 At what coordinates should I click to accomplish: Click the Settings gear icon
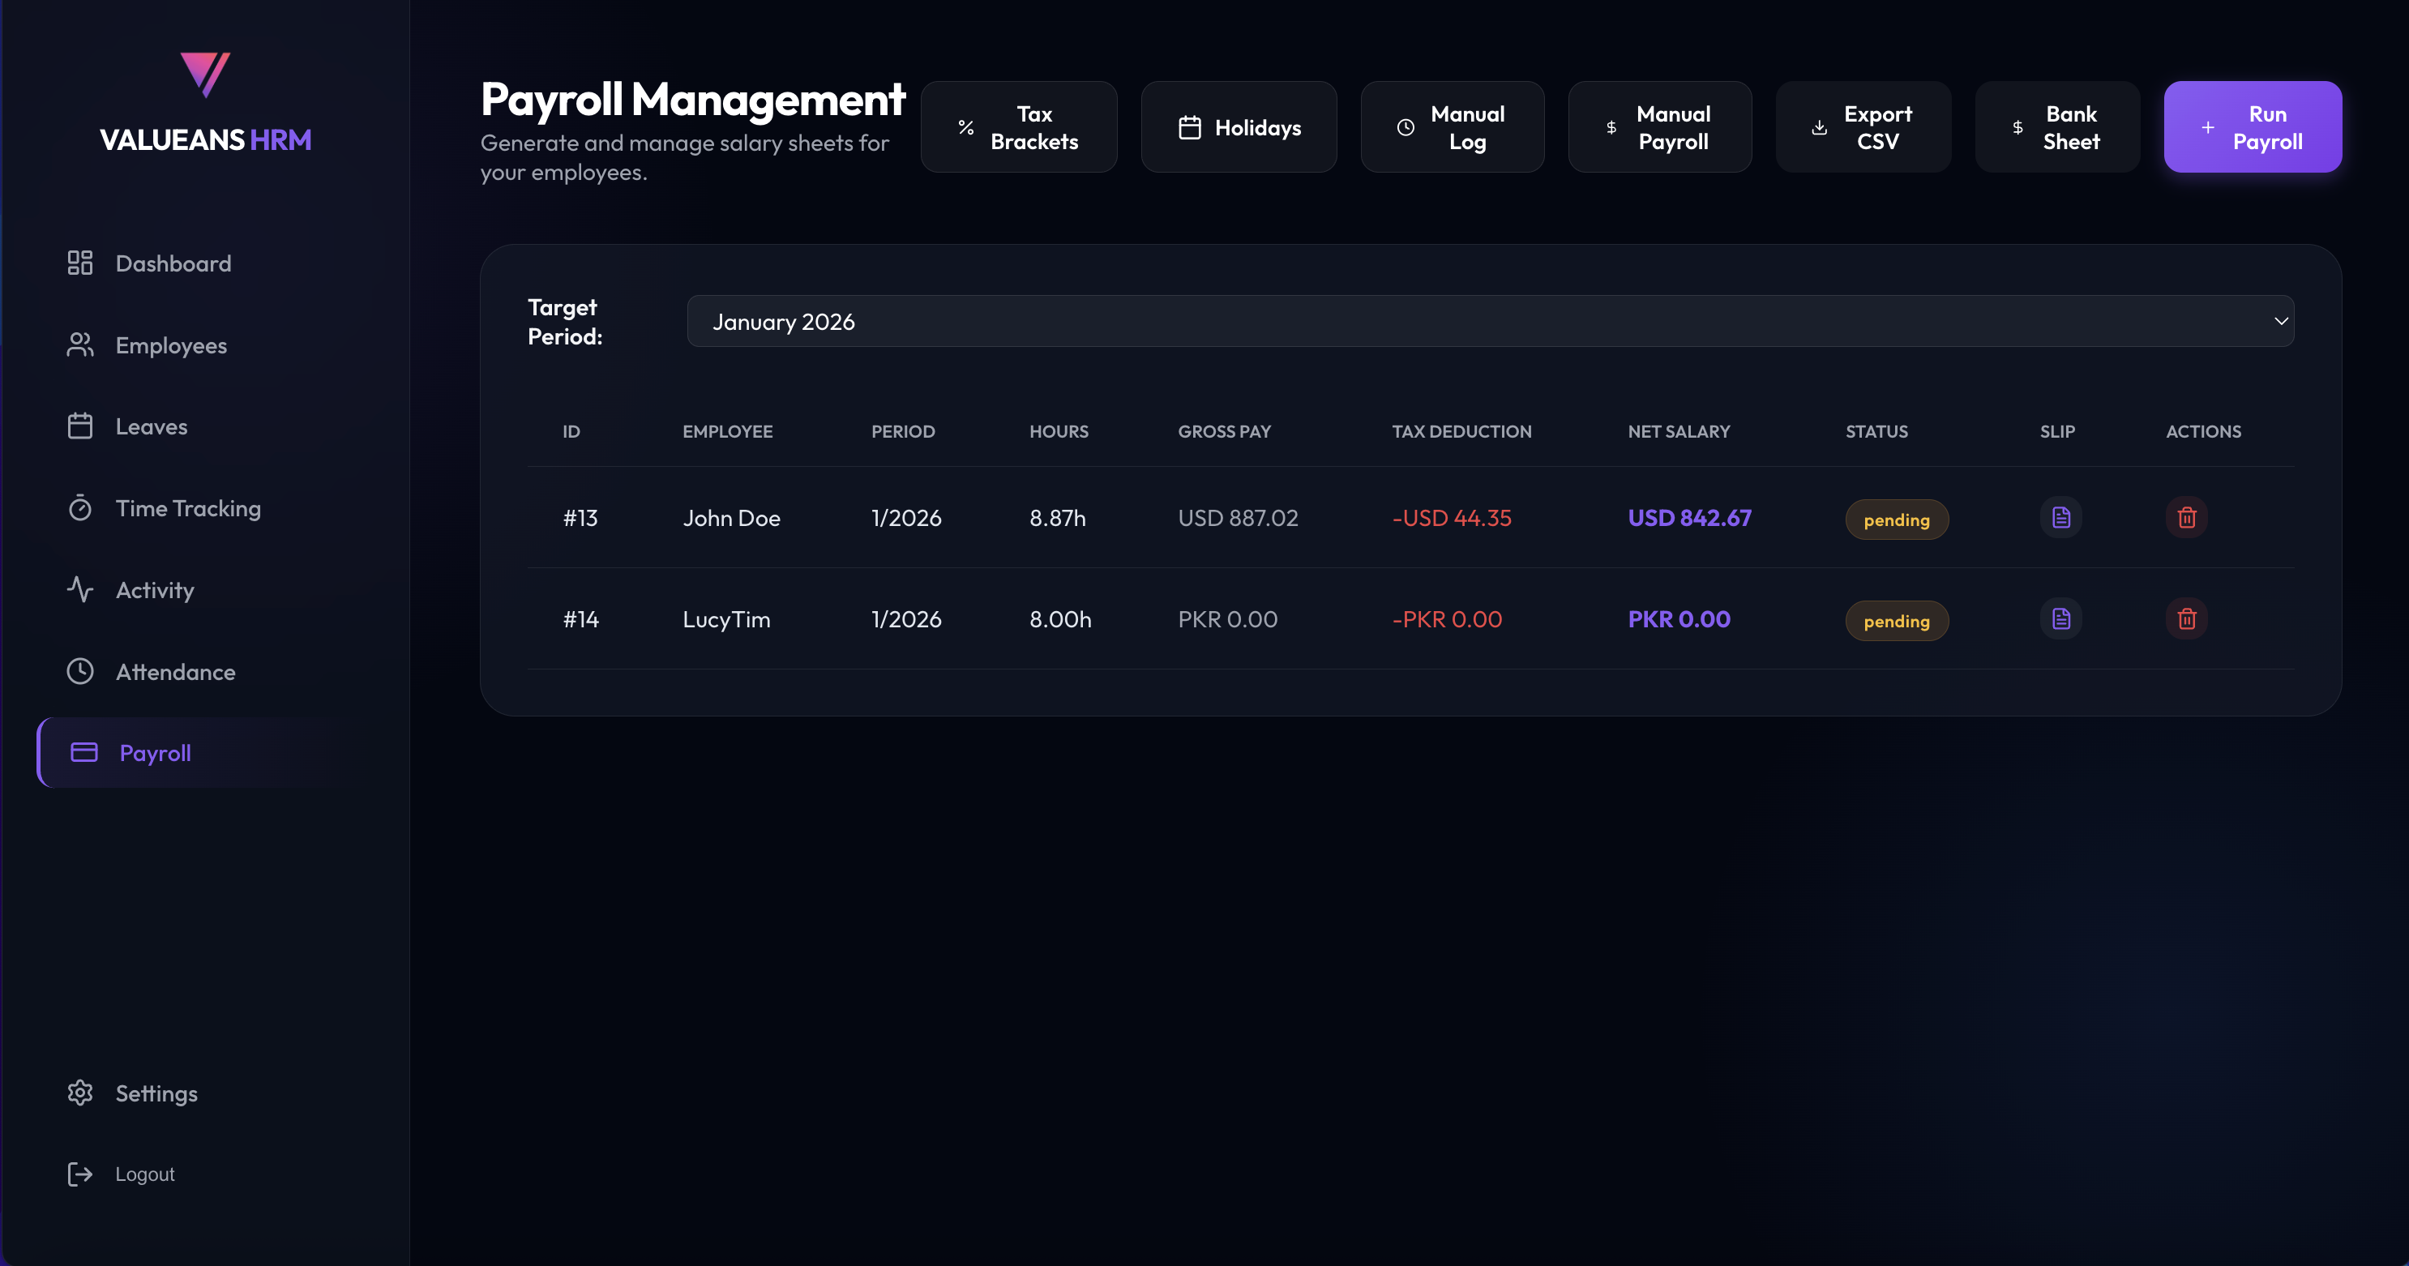tap(80, 1093)
